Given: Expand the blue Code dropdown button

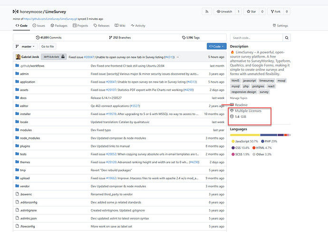Looking at the screenshot, I should (x=216, y=47).
